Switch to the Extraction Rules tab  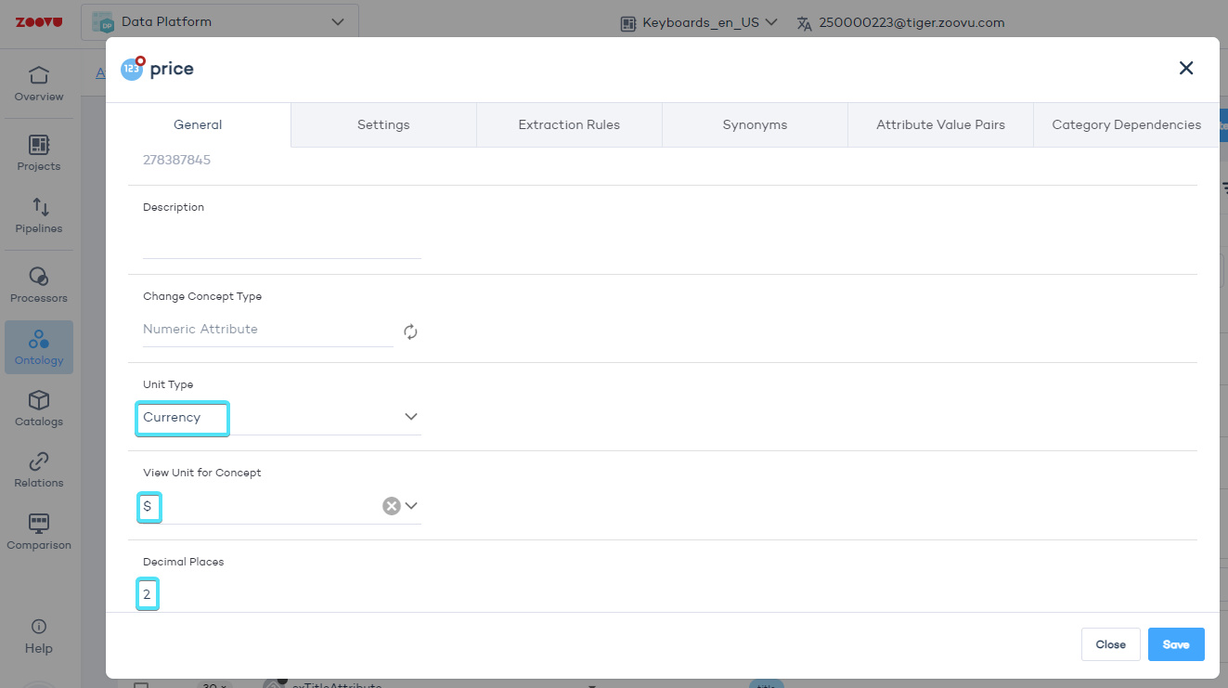[569, 124]
